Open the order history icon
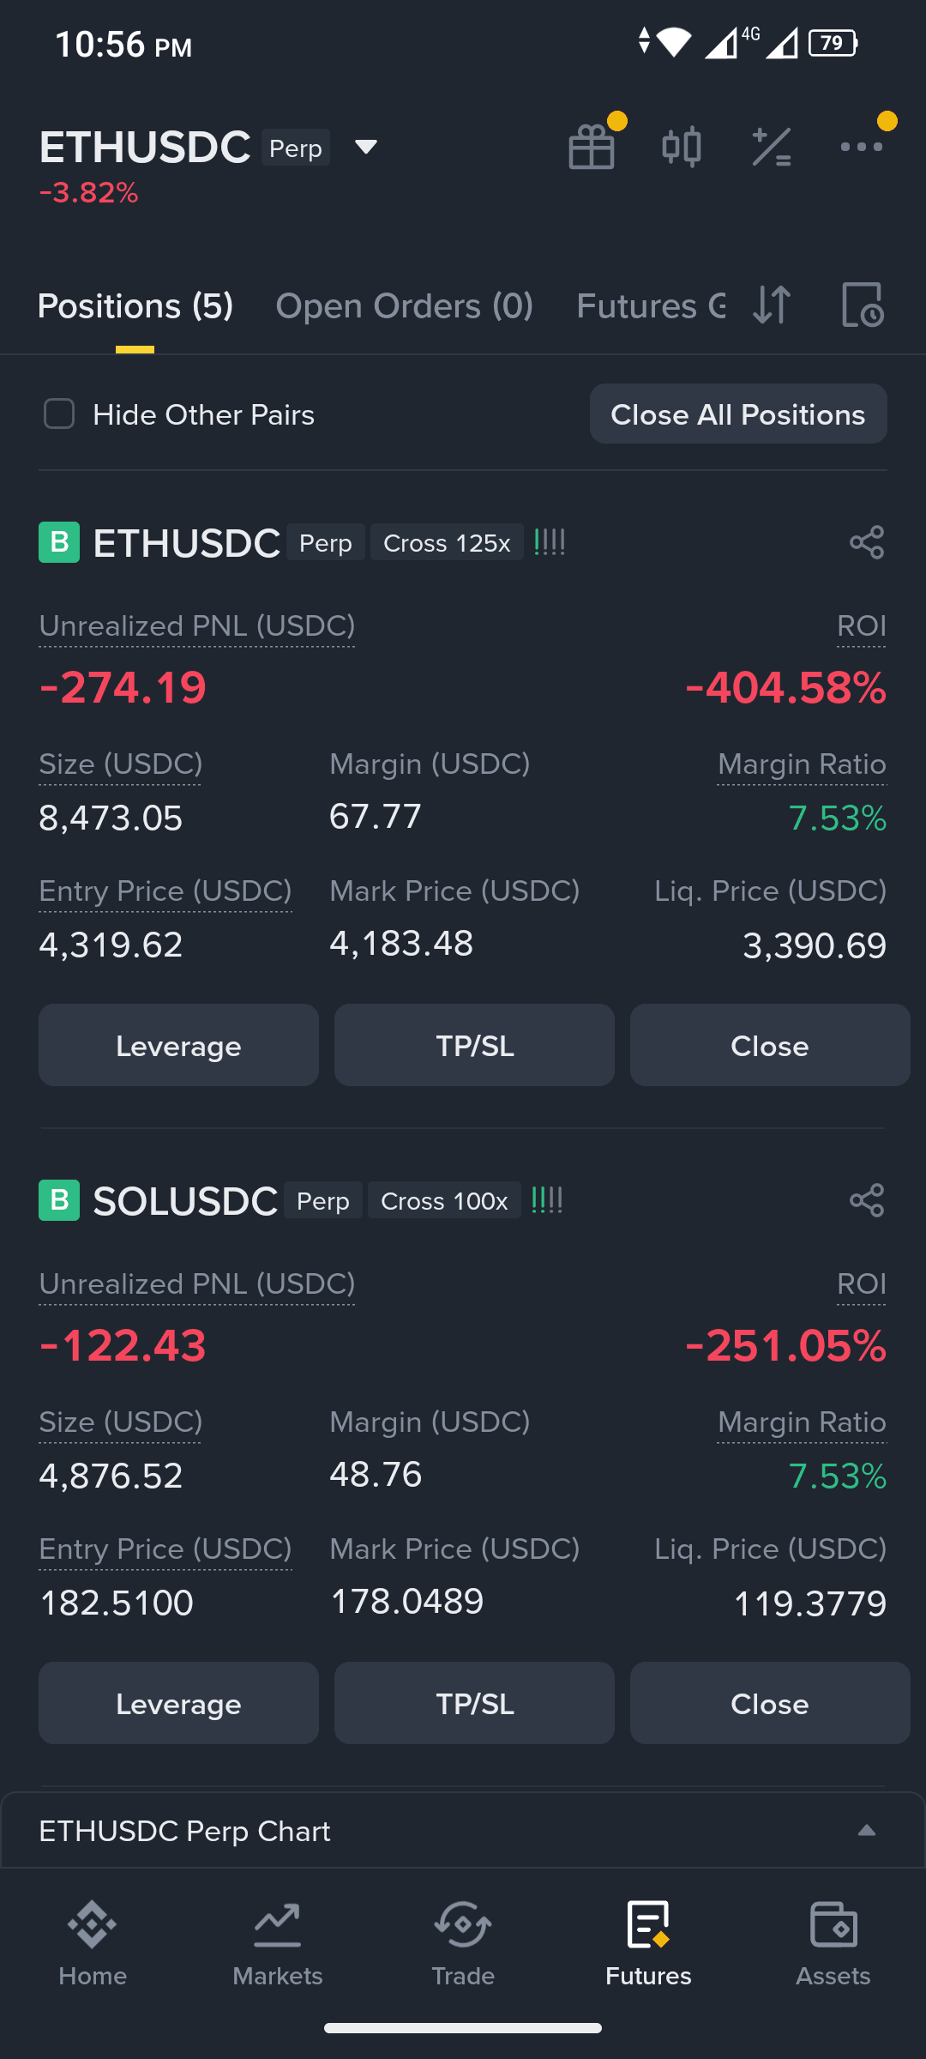The image size is (926, 2059). point(862,305)
